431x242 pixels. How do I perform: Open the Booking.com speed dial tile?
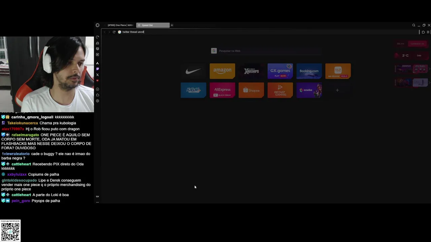click(x=309, y=71)
